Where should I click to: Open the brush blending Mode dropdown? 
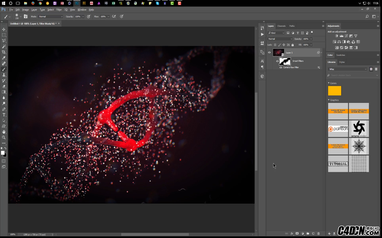coord(51,17)
